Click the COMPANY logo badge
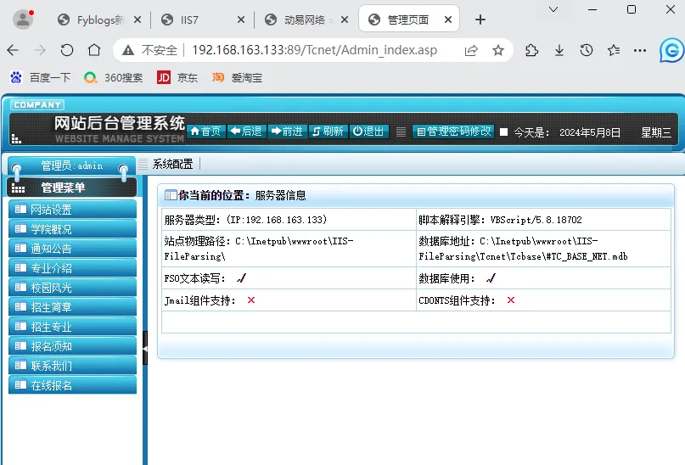685x465 pixels. (37, 104)
